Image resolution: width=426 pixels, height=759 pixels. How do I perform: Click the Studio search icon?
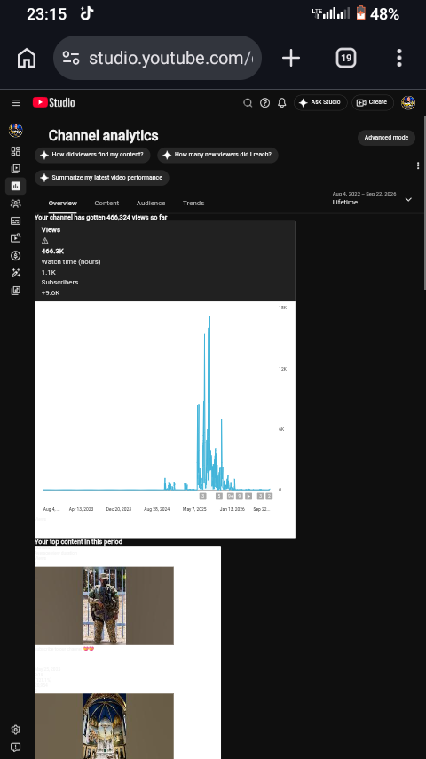(248, 102)
